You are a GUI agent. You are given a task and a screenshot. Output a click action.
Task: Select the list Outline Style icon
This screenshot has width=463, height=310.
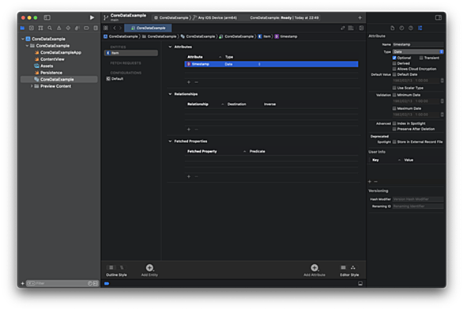point(111,267)
